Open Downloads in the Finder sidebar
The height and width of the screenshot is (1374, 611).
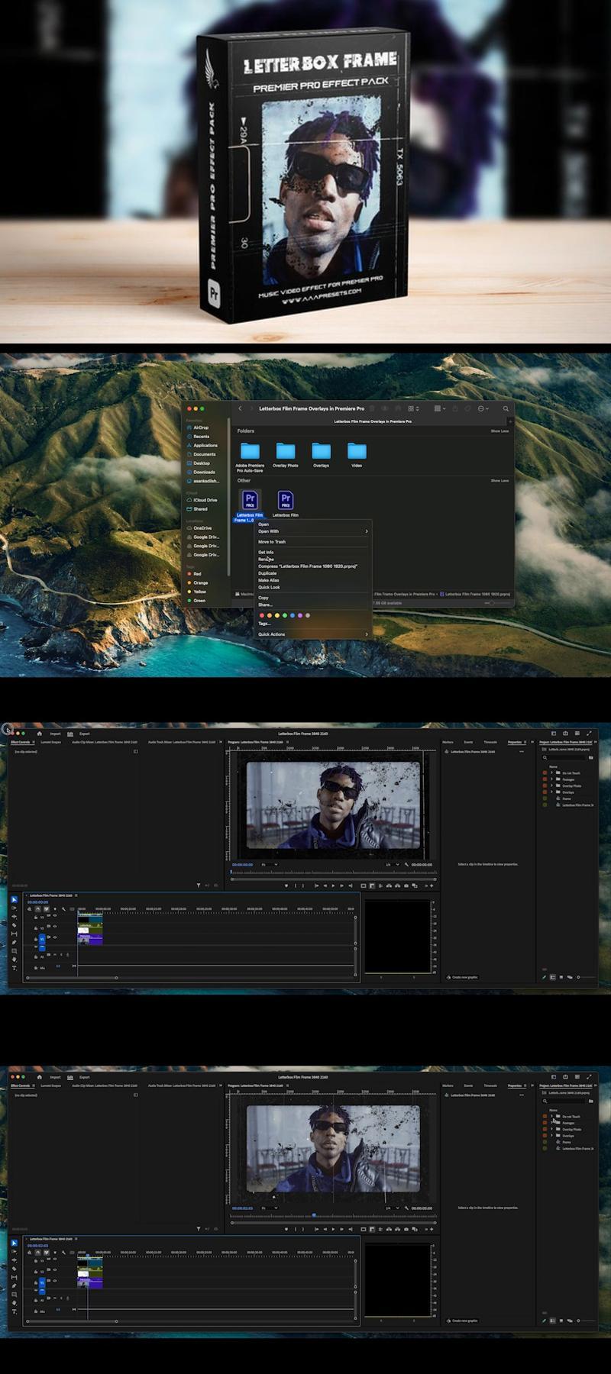pos(201,473)
